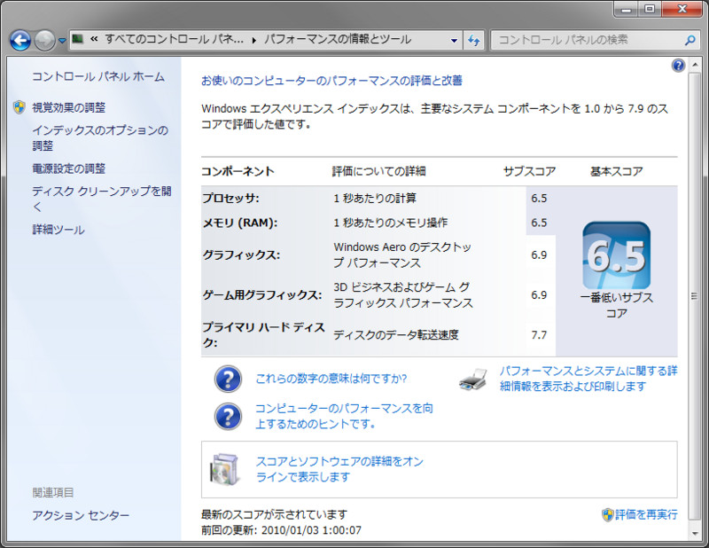
Task: Open help with the blue question mark icon
Action: (x=678, y=66)
